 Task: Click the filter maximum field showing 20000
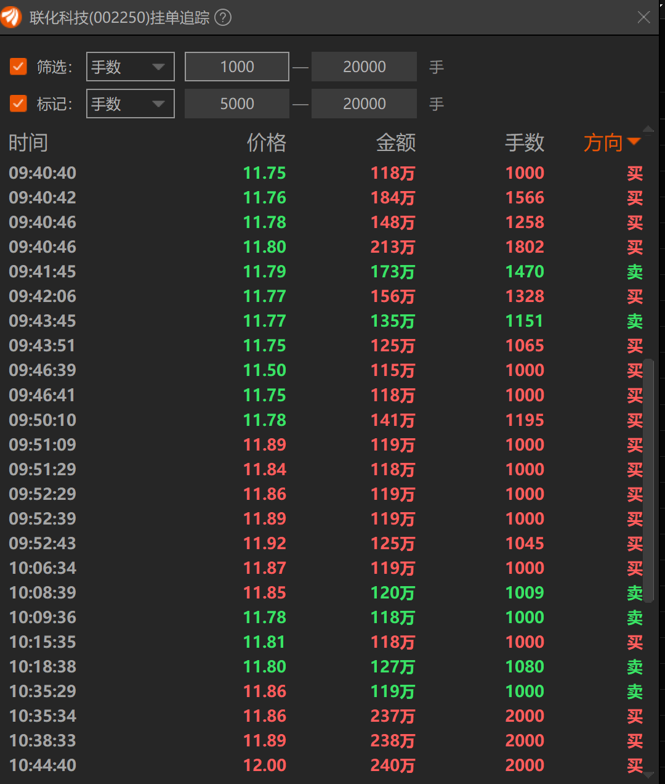point(364,67)
